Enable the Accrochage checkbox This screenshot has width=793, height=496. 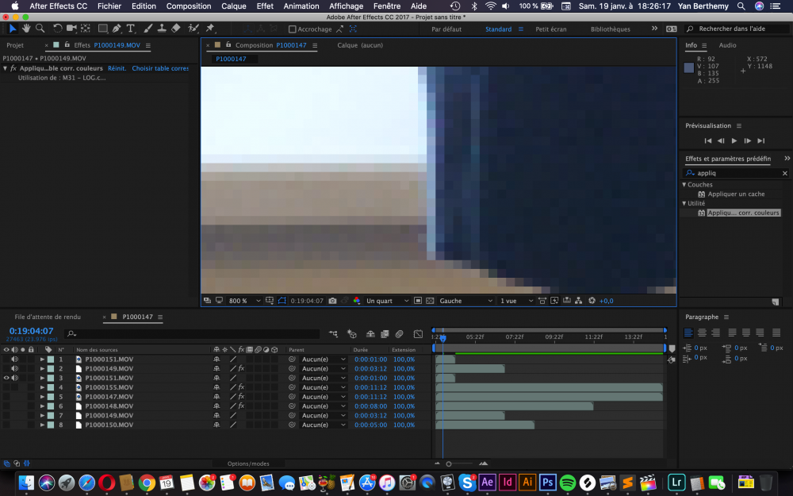[x=292, y=29]
